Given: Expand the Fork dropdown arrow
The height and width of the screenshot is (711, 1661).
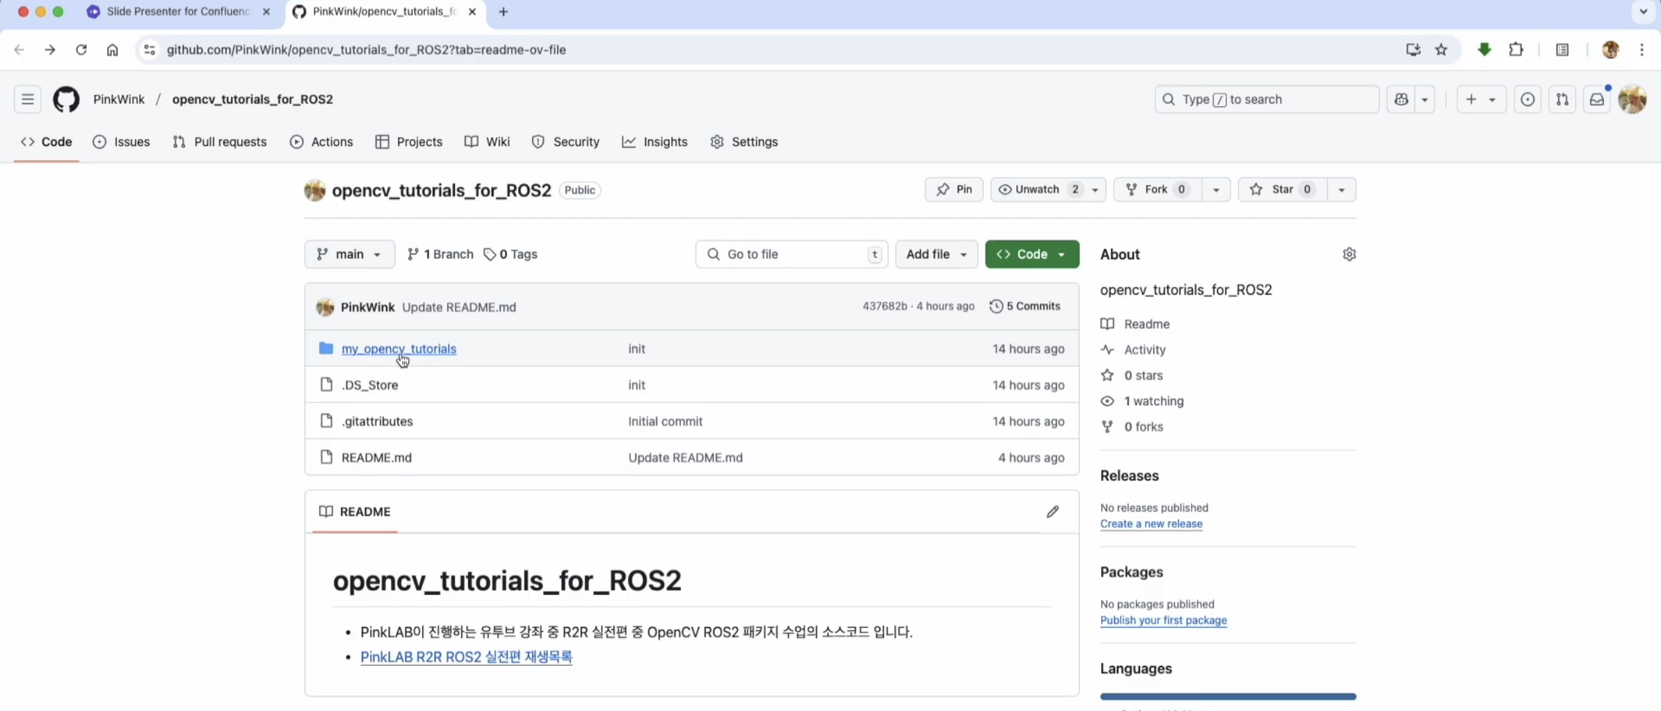Looking at the screenshot, I should tap(1216, 190).
